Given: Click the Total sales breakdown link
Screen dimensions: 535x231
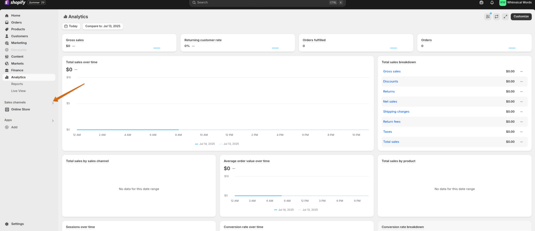Looking at the screenshot, I should (391, 142).
